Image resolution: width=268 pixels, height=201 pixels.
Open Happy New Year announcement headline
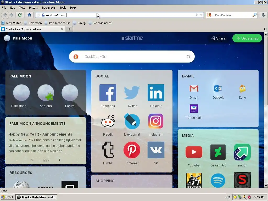40,134
